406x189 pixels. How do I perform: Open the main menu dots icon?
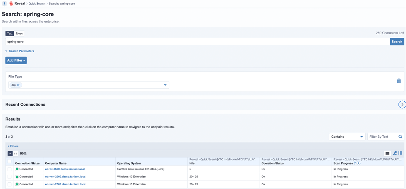(x=4, y=4)
